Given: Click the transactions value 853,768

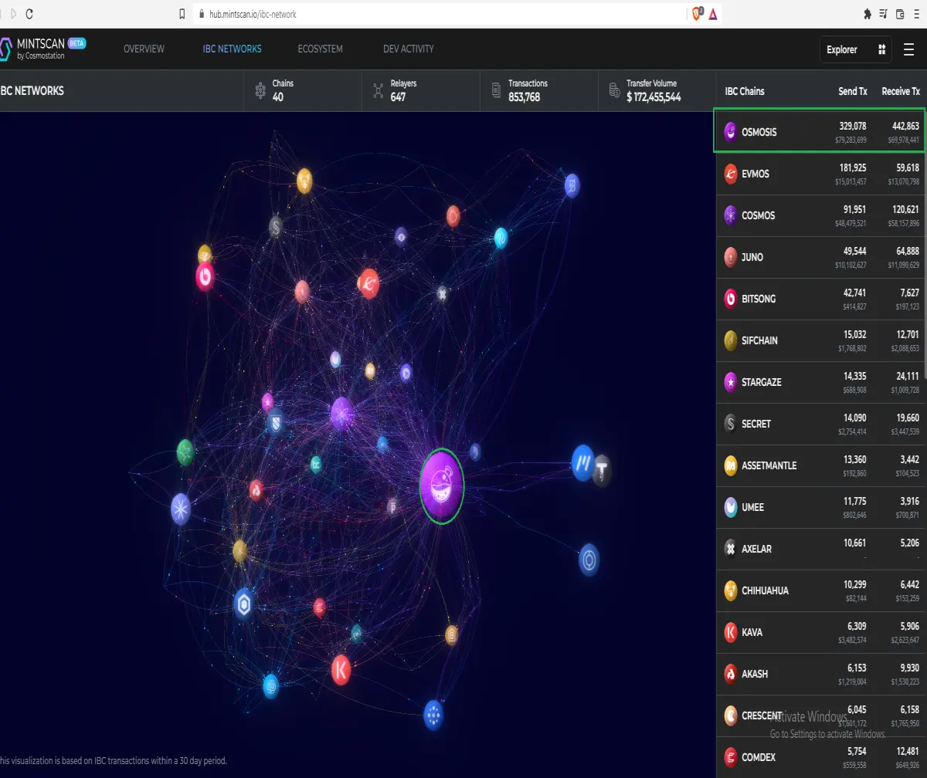Looking at the screenshot, I should click(x=524, y=97).
